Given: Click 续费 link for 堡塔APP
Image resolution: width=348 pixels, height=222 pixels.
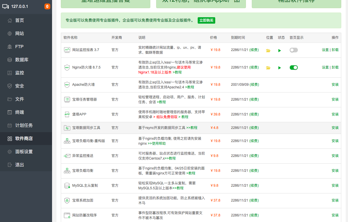Looking at the screenshot, I should [254, 114].
